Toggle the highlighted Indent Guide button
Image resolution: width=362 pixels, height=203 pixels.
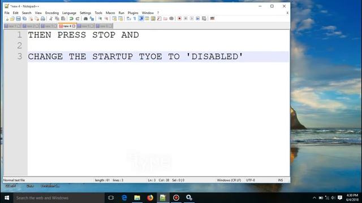141,19
